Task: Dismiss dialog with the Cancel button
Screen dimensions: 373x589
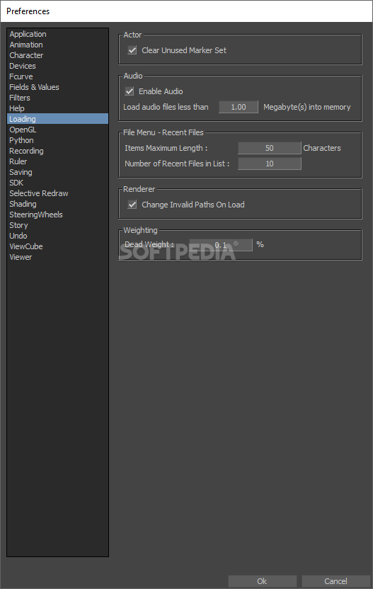Action: tap(335, 581)
